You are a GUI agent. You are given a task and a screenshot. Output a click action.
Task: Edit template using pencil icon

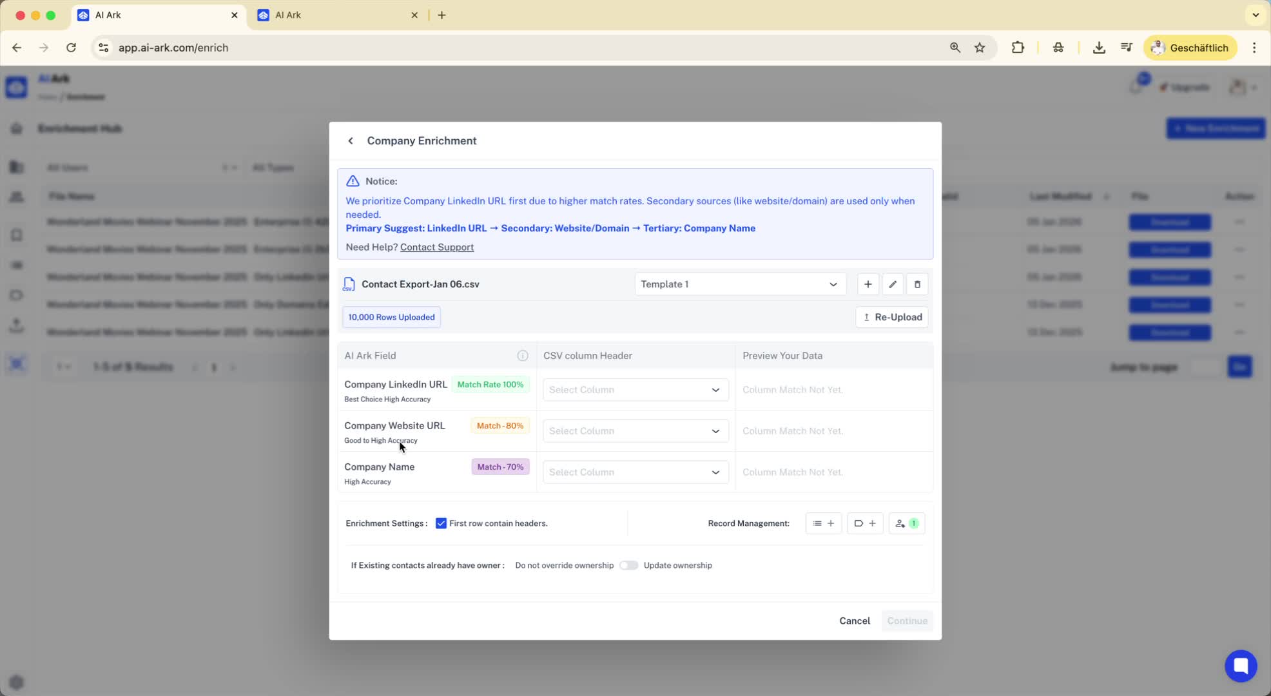893,284
